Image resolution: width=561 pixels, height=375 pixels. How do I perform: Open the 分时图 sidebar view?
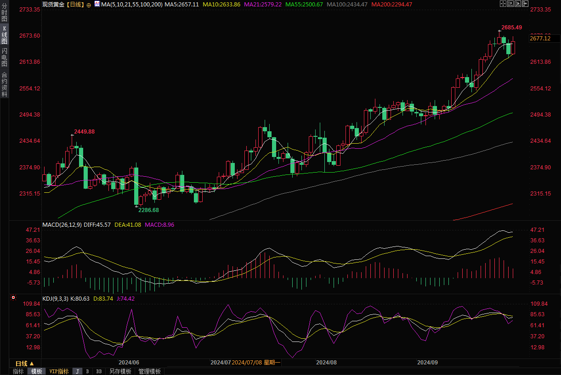pos(4,13)
